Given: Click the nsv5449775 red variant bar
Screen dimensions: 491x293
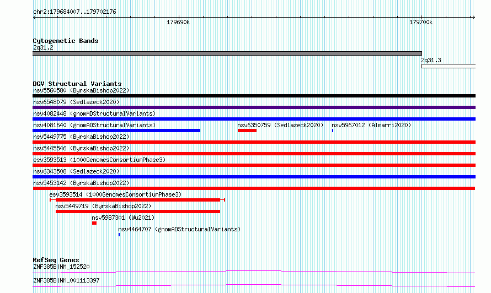Looking at the screenshot, I should click(x=254, y=142).
